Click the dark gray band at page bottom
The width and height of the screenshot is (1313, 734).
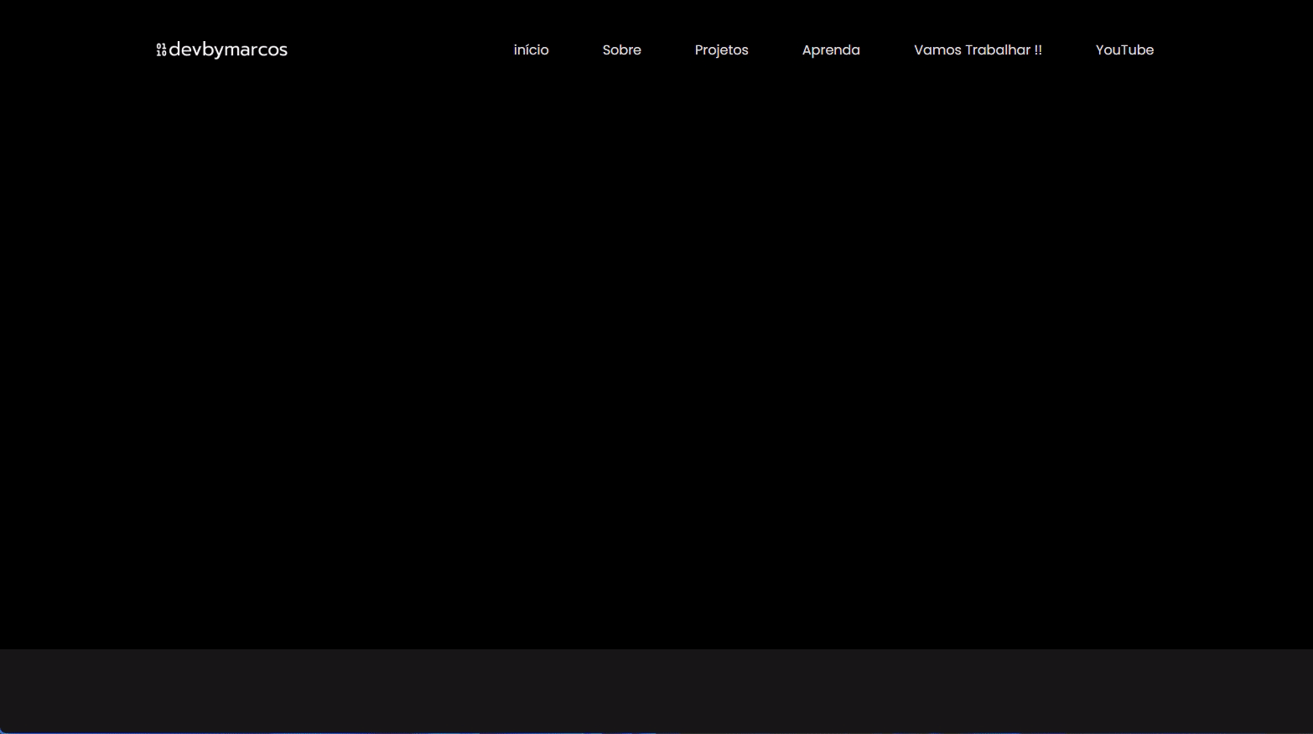click(656, 690)
